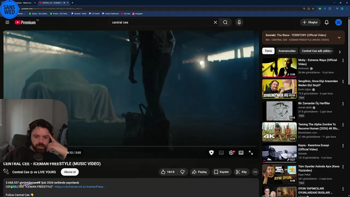Open options for Tüm Oyunlar Aslında Aynı
350x197 pixels.
pyautogui.click(x=343, y=167)
